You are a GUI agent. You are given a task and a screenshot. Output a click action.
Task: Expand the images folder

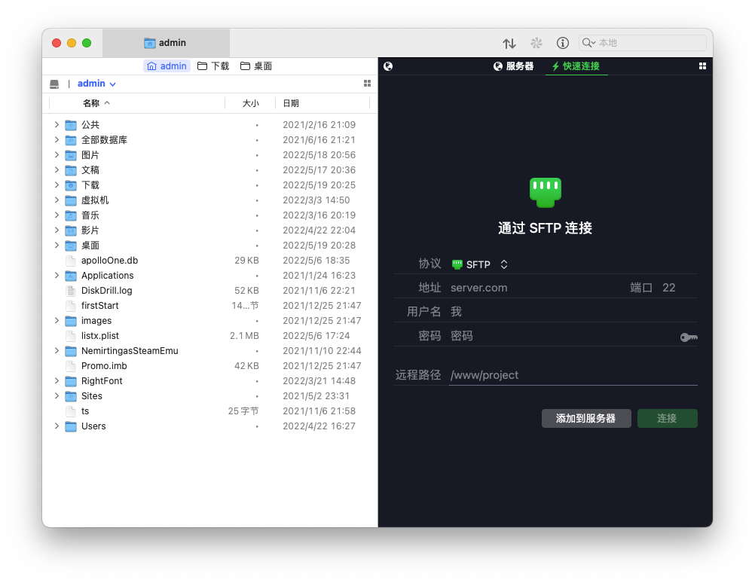57,321
